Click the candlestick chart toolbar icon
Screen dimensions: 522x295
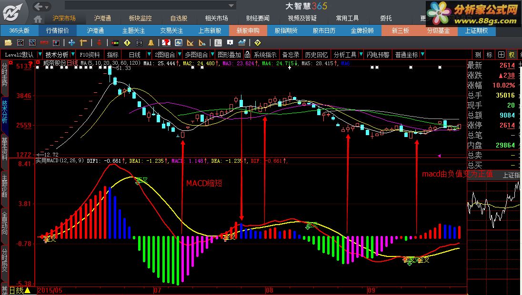(x=32, y=42)
